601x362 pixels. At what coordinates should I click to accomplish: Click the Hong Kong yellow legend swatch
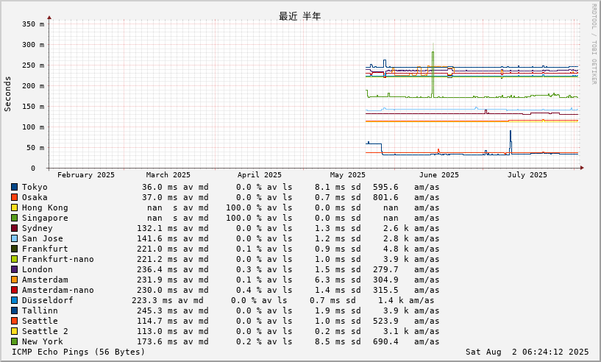pos(14,207)
